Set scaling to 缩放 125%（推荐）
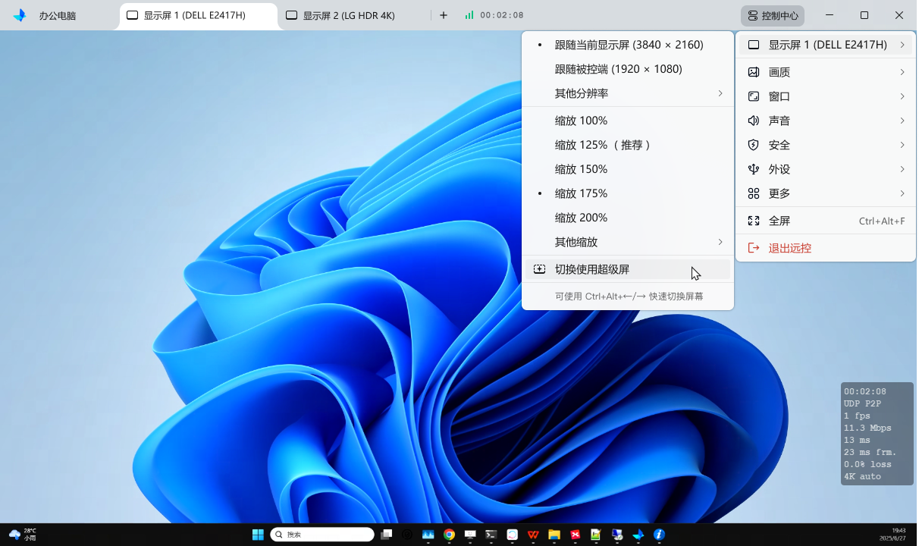The height and width of the screenshot is (546, 919). tap(628, 145)
